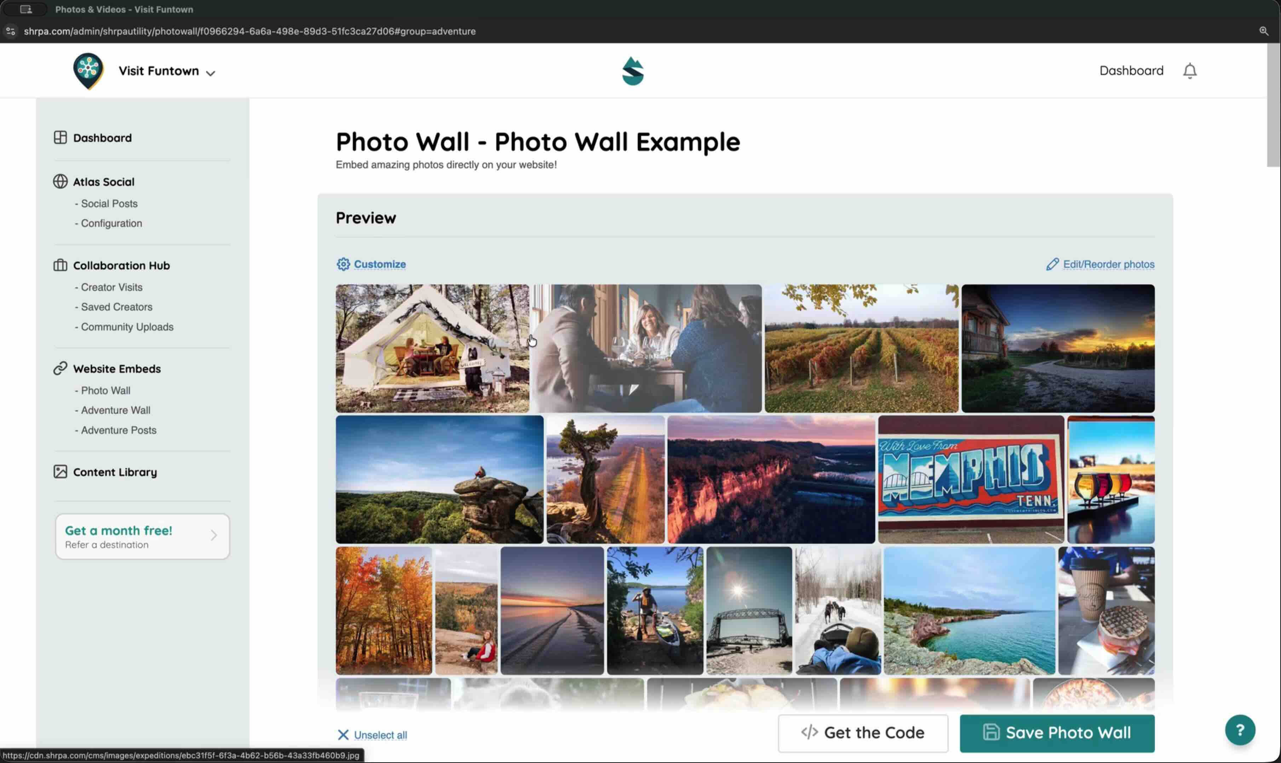
Task: Click the Unselect all X icon
Action: click(343, 735)
